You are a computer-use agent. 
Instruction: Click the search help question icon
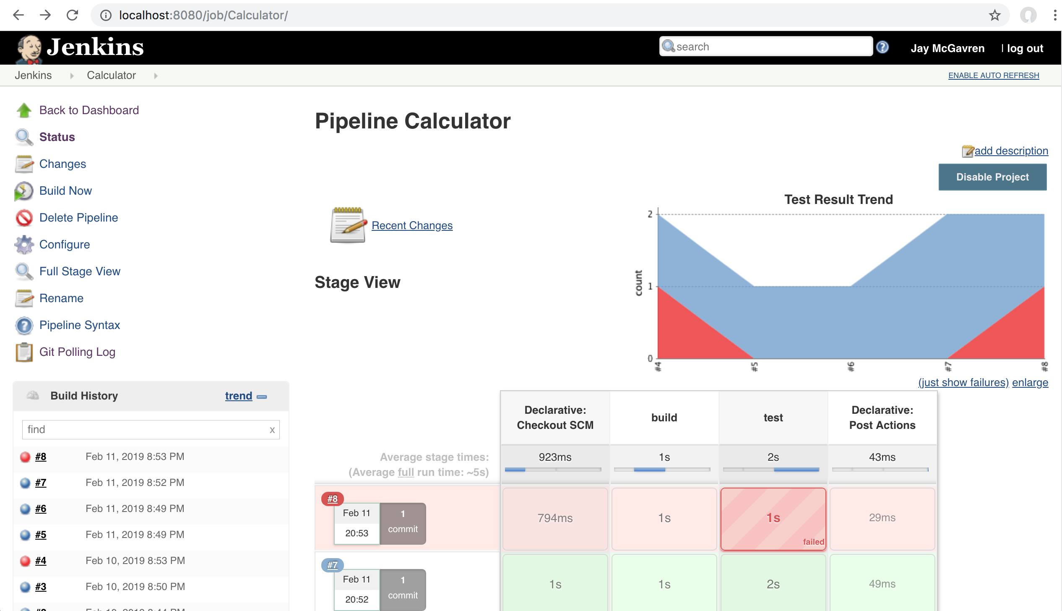click(882, 47)
